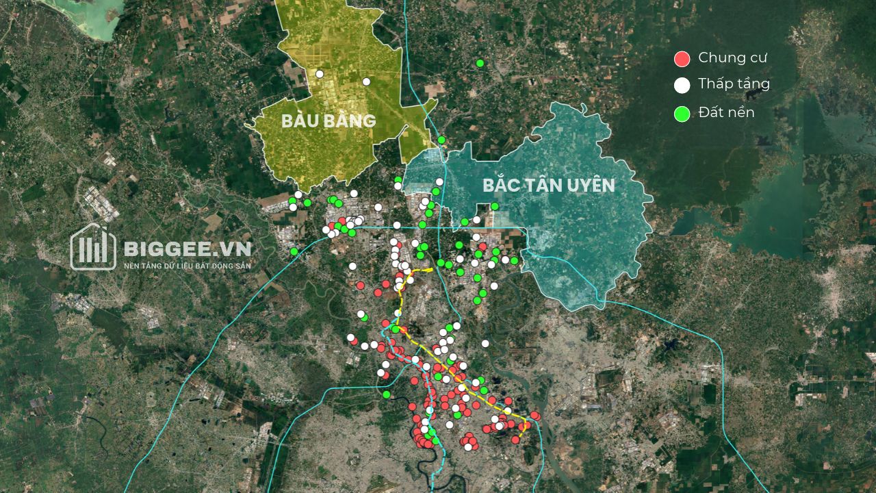Click the Đất nền legend label
876x493 pixels.
(726, 112)
